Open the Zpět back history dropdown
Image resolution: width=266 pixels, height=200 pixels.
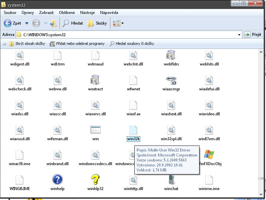[x=27, y=23]
